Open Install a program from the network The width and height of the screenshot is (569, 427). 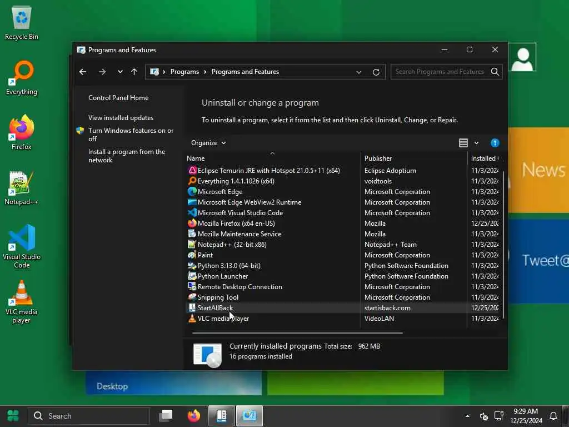(127, 156)
